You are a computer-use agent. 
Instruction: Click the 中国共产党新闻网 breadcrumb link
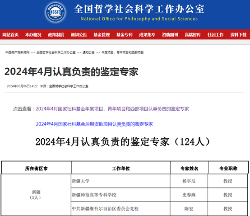pos(18,52)
